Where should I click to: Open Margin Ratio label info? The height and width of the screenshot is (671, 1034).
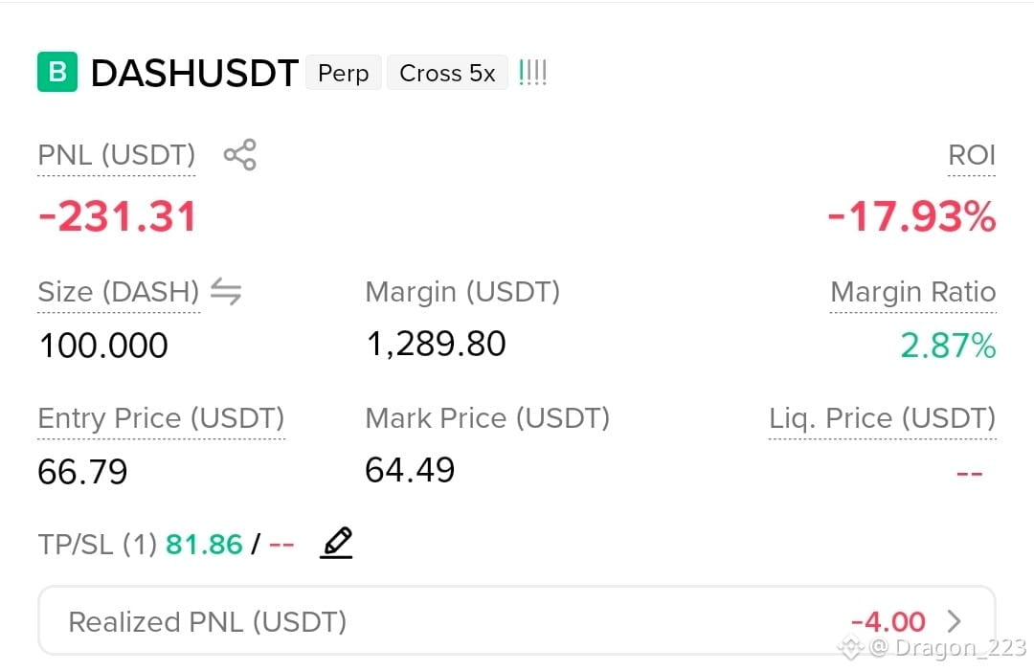tap(912, 292)
